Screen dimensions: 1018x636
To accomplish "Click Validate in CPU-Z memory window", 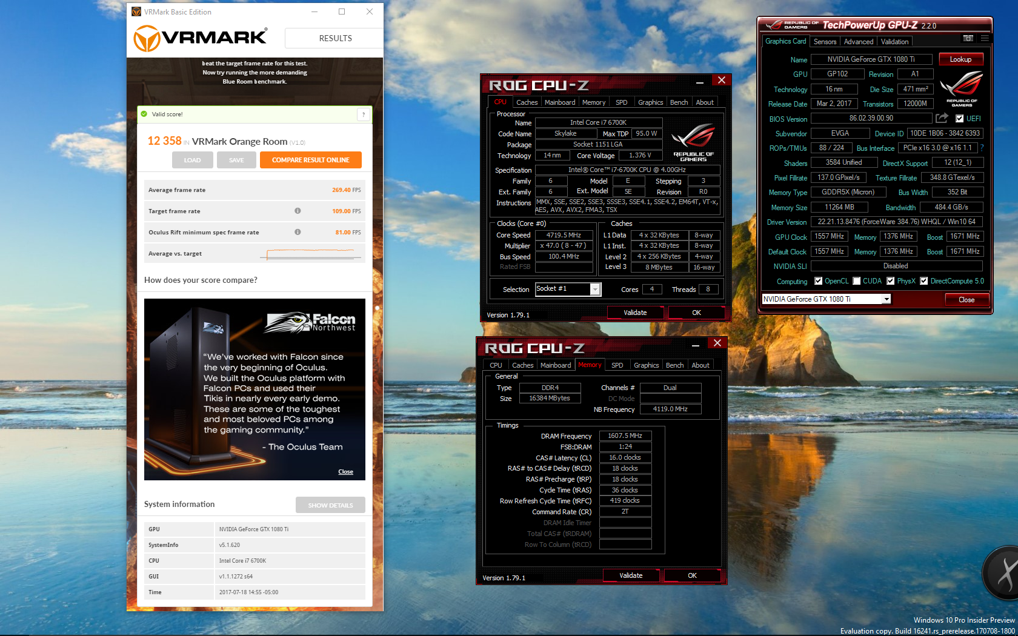I will (631, 575).
